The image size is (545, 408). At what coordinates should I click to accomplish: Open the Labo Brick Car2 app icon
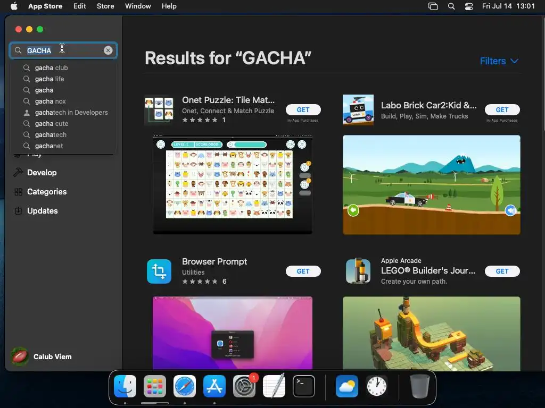[358, 110]
